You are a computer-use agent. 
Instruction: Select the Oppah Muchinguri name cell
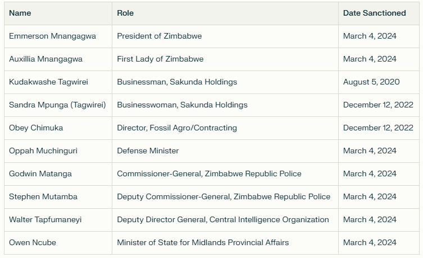click(x=44, y=151)
